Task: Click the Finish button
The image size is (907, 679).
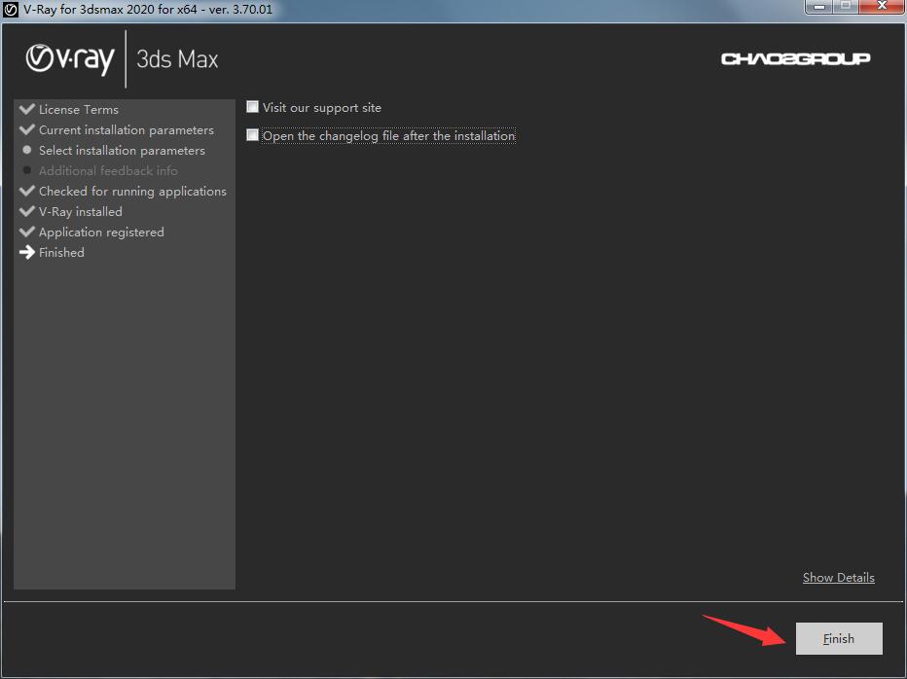Action: pos(839,638)
